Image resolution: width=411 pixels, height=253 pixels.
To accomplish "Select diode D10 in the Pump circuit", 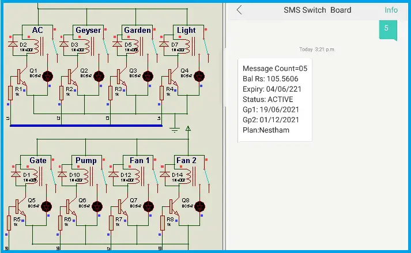I will [62, 175].
